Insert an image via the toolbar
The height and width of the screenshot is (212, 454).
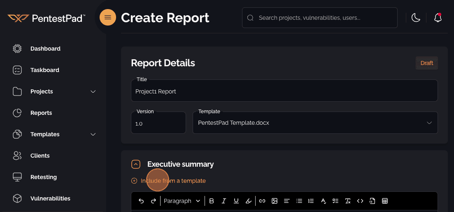[275, 201]
